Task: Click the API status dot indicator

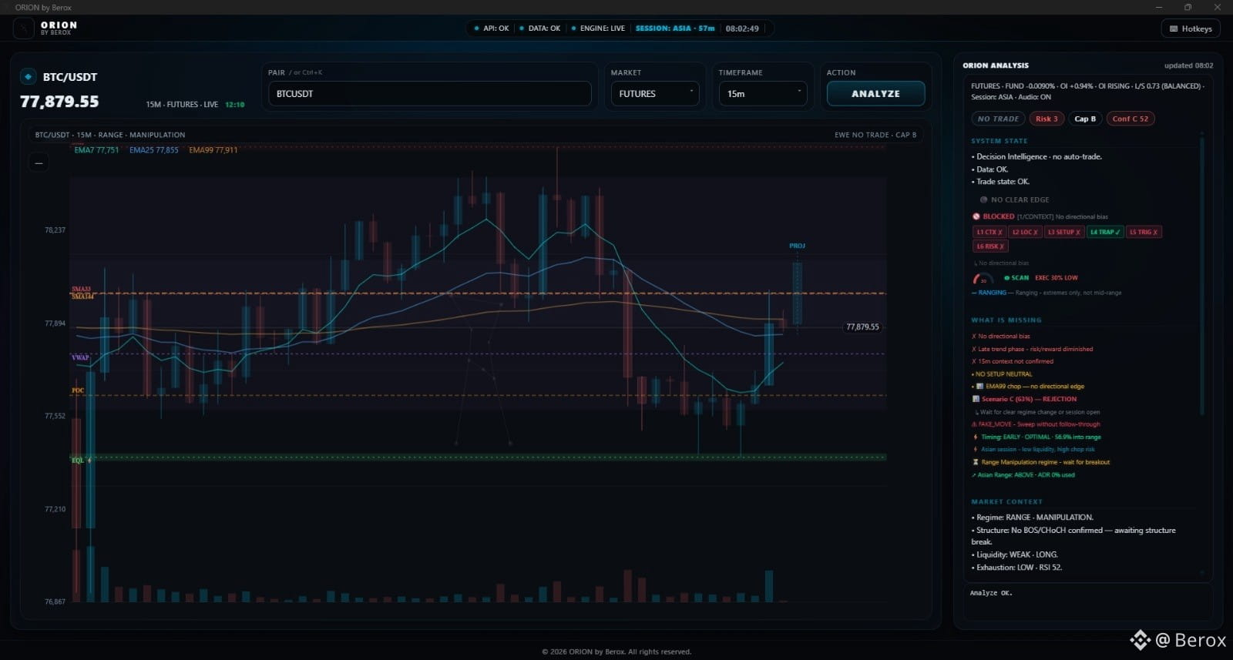Action: pos(477,28)
